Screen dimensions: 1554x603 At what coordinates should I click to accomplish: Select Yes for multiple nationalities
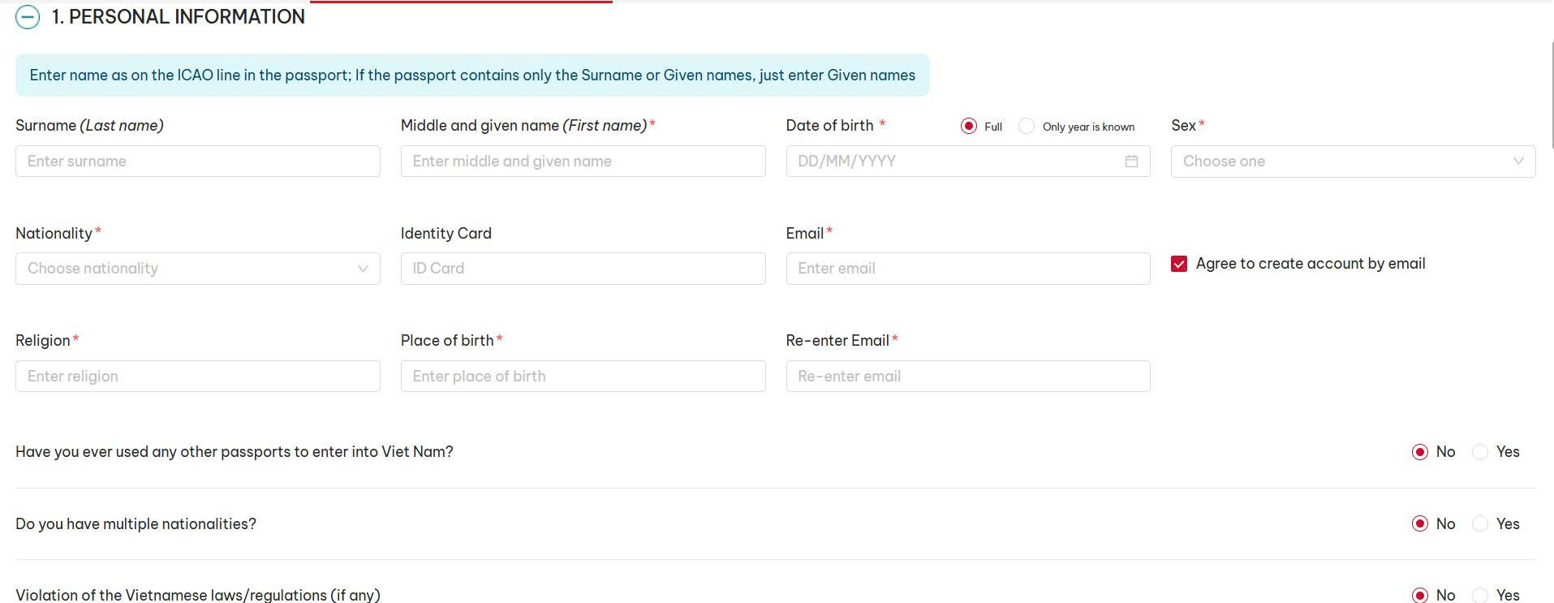[x=1480, y=524]
